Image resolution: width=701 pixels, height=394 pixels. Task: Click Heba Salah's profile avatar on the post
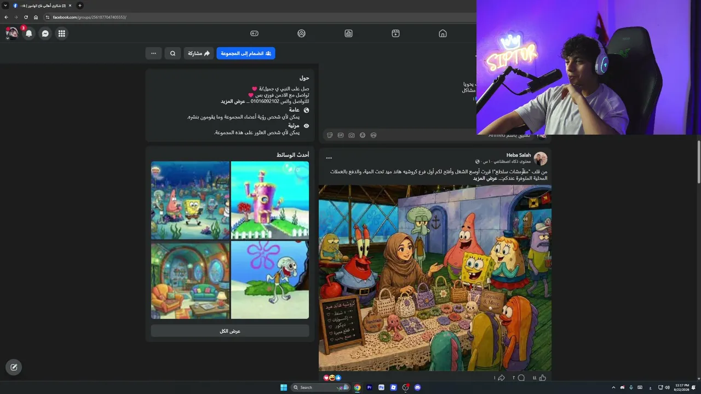[541, 159]
